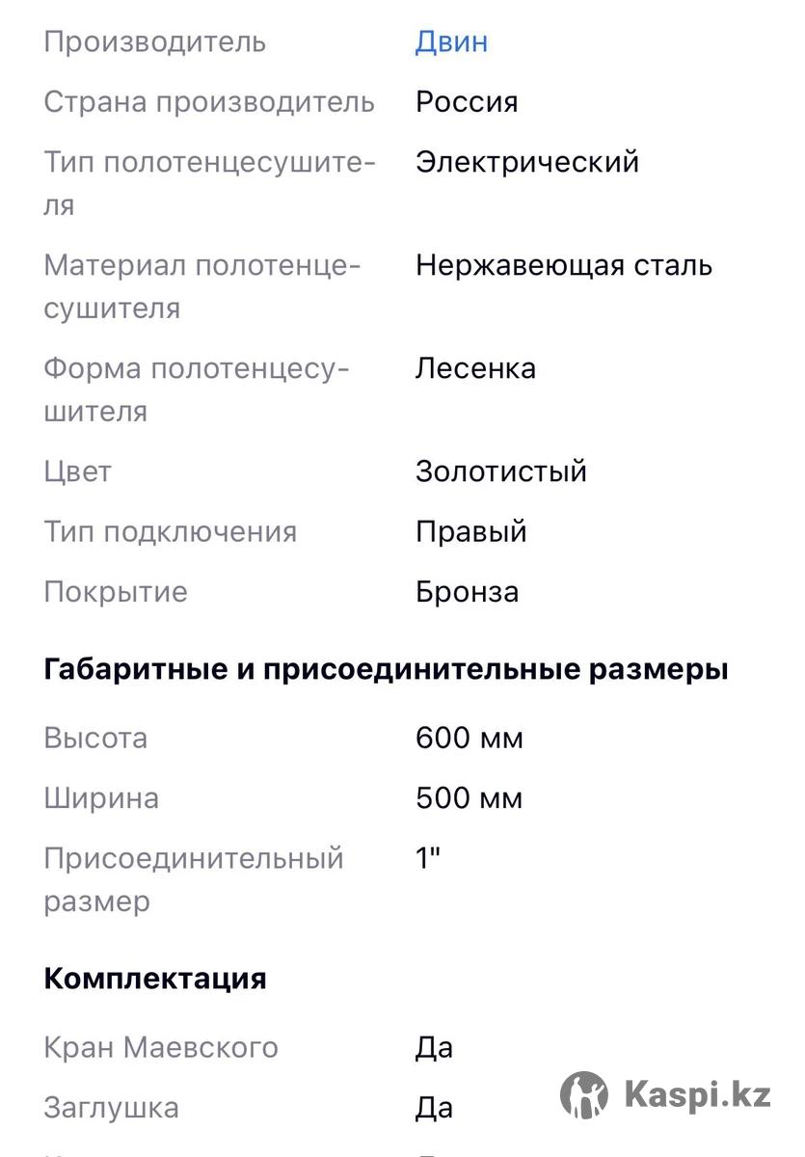Image resolution: width=805 pixels, height=1157 pixels.
Task: Select the Электрический type value
Action: [527, 162]
